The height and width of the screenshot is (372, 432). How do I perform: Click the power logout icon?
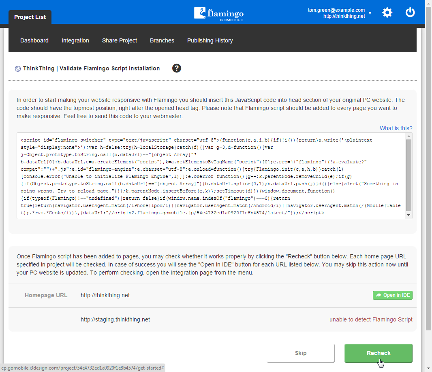click(x=410, y=13)
